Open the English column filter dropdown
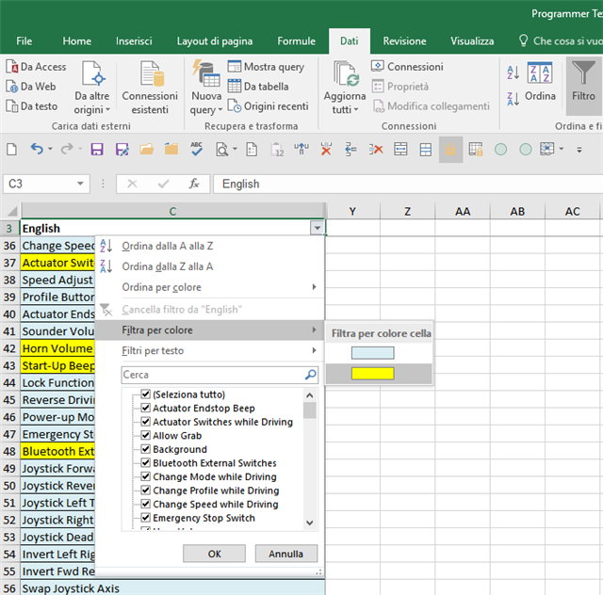The image size is (603, 595). (317, 228)
